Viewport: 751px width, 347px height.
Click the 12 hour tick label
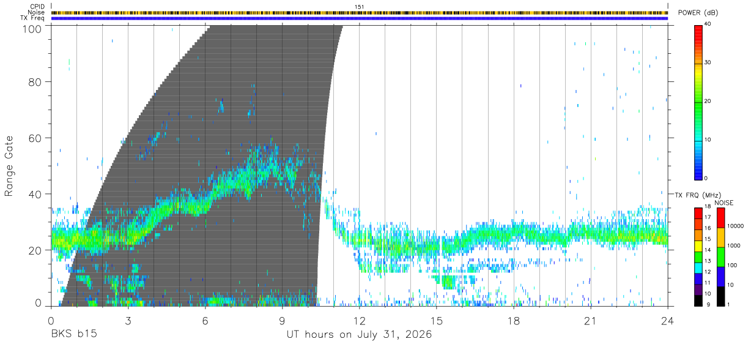(359, 321)
